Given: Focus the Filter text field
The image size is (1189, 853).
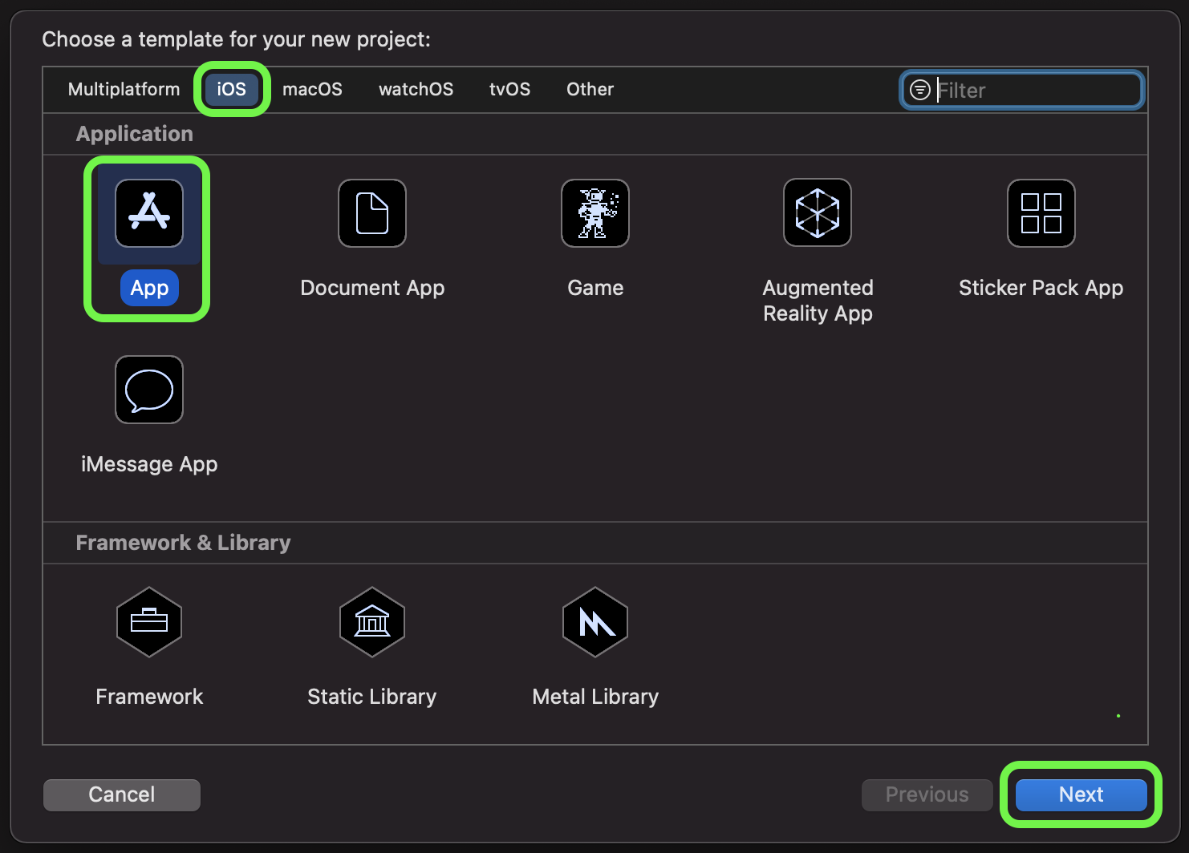Looking at the screenshot, I should [x=1022, y=90].
